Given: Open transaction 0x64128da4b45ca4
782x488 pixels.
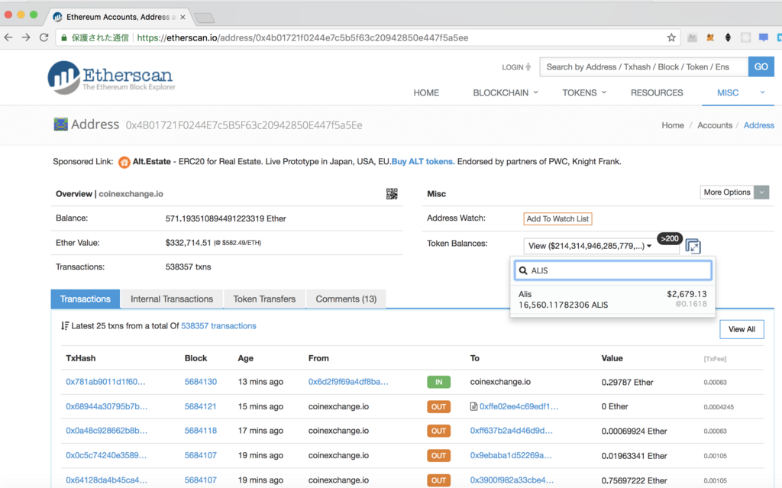Looking at the screenshot, I should 107,480.
